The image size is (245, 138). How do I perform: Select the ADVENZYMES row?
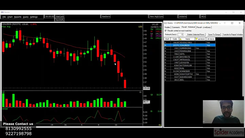pos(190,42)
